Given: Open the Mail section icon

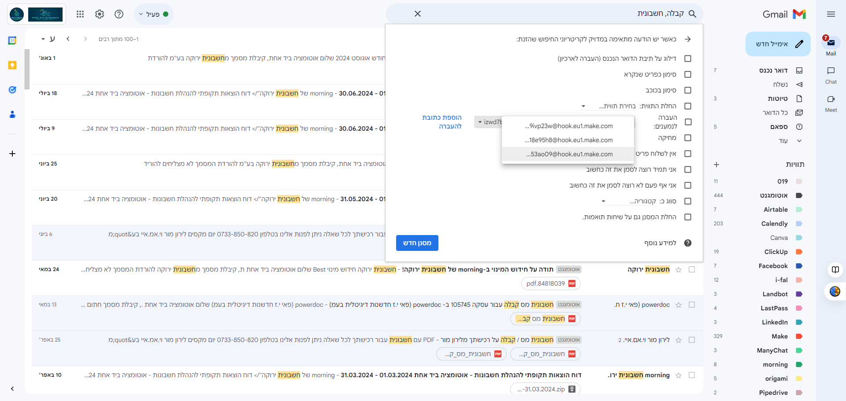Looking at the screenshot, I should tap(831, 42).
